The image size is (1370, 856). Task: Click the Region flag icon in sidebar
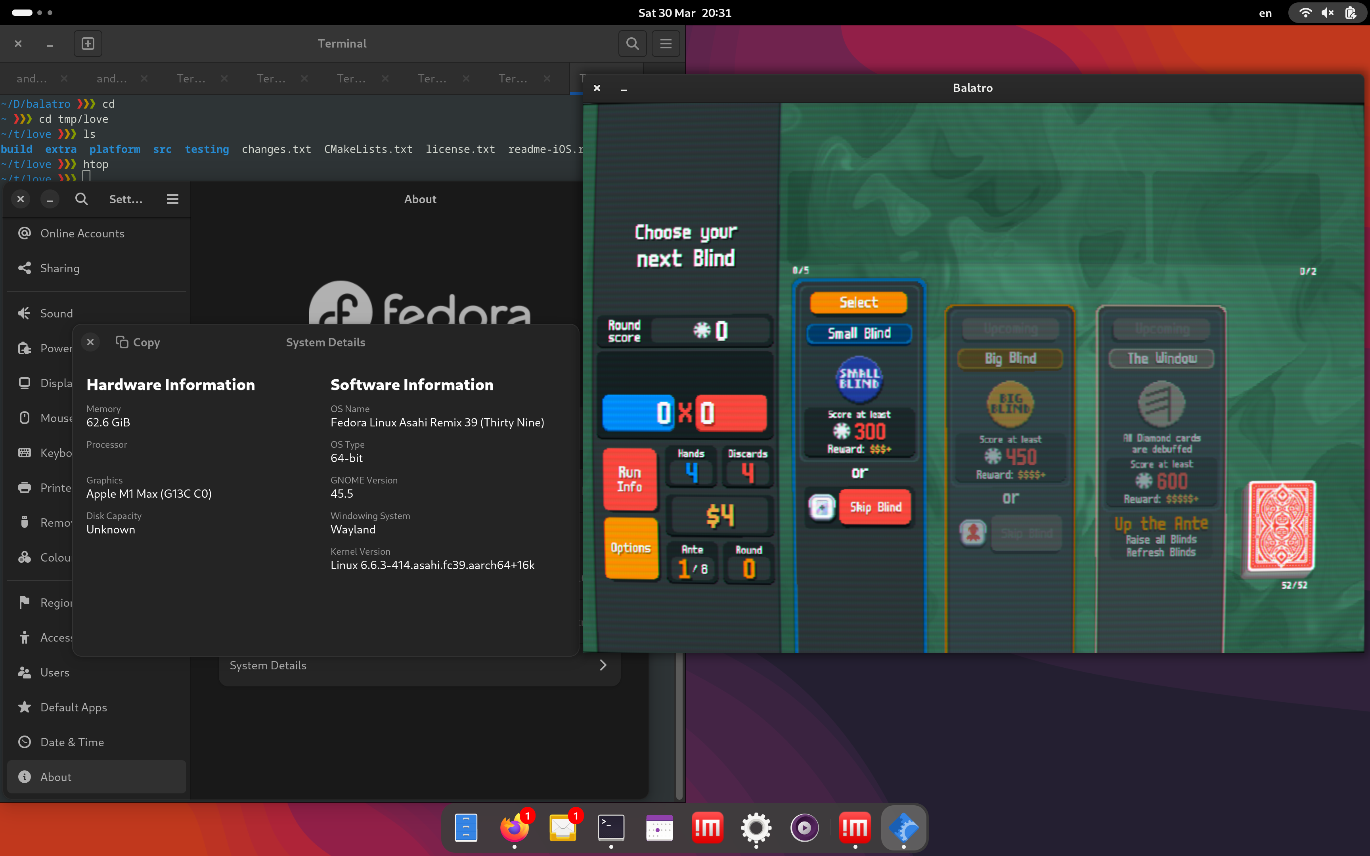coord(24,602)
